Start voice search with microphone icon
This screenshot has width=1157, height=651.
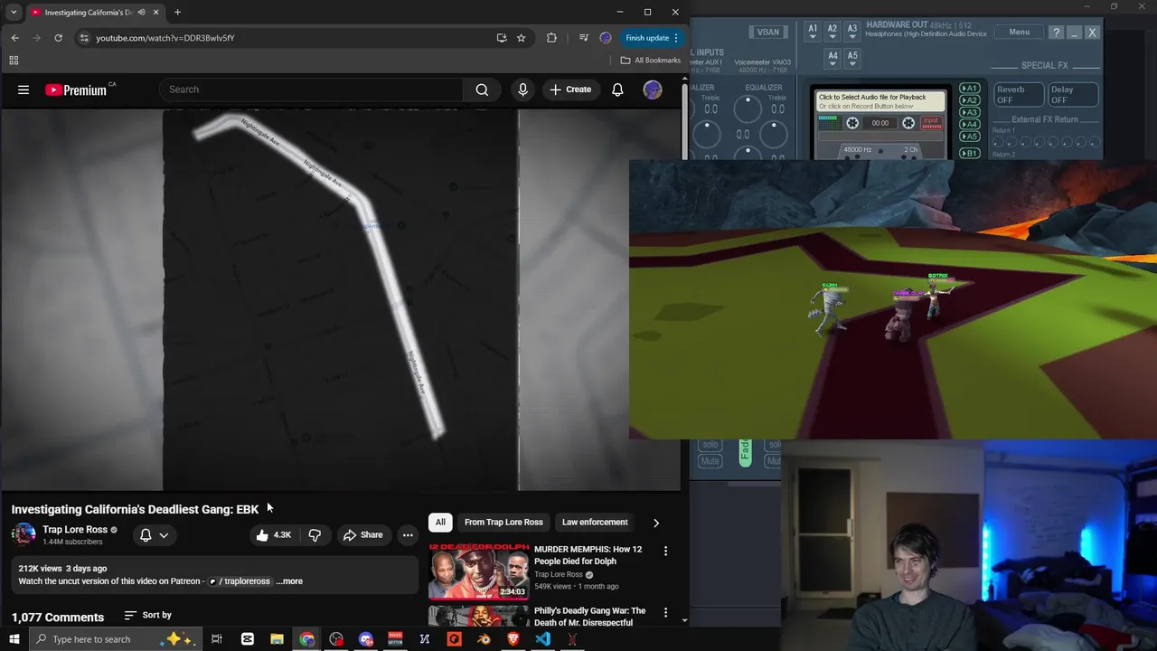(522, 90)
